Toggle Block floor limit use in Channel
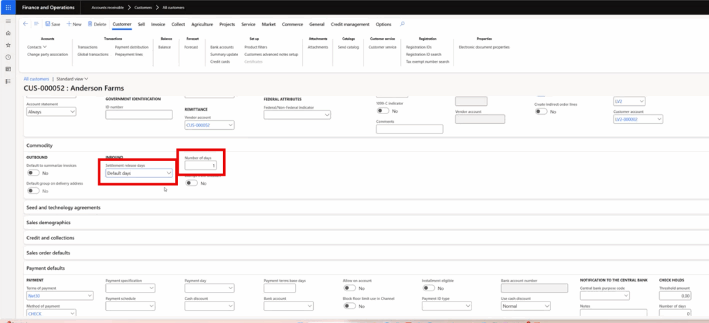Screen dimensions: 709x323 point(350,306)
